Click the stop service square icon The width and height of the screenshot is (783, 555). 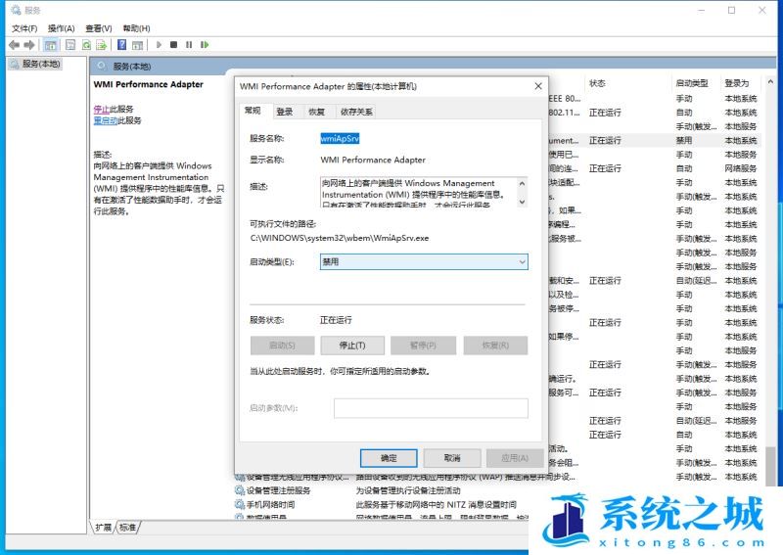[x=174, y=45]
